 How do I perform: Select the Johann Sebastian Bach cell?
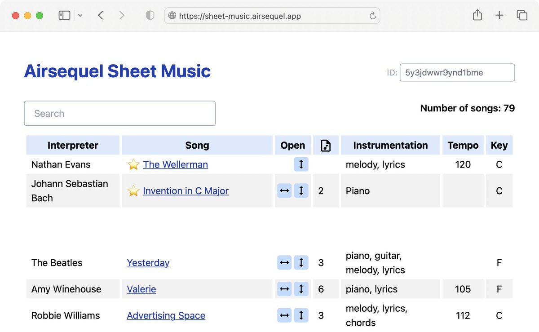coord(73,190)
